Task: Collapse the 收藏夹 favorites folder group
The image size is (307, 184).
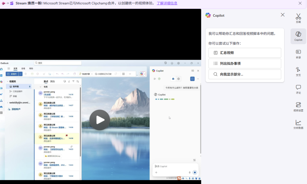Action: pyautogui.click(x=8, y=81)
